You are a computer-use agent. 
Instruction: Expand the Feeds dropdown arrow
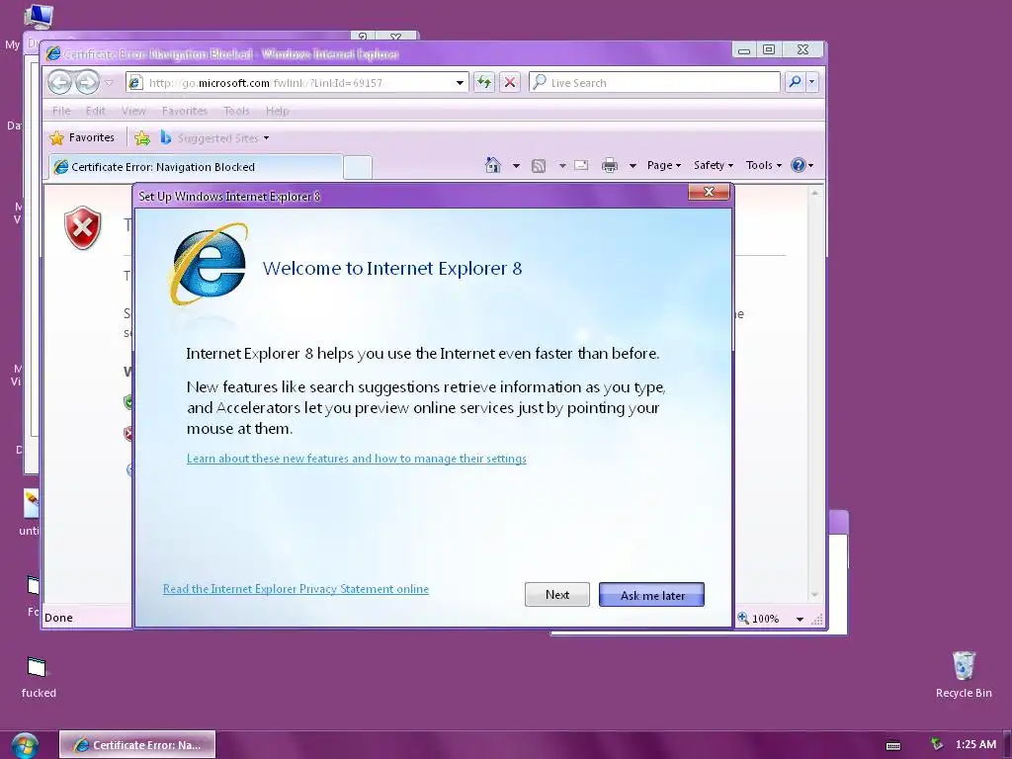pyautogui.click(x=562, y=166)
